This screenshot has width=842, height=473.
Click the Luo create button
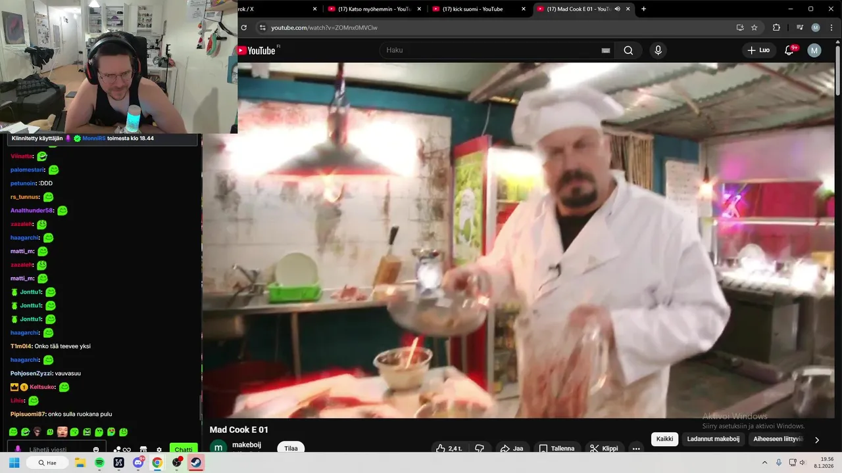coord(758,51)
